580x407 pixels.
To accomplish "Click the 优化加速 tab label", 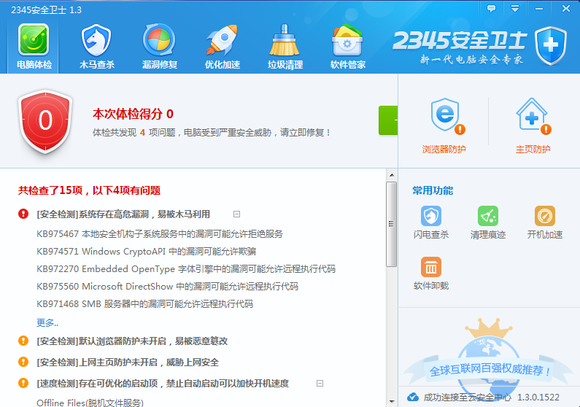I will coord(223,65).
